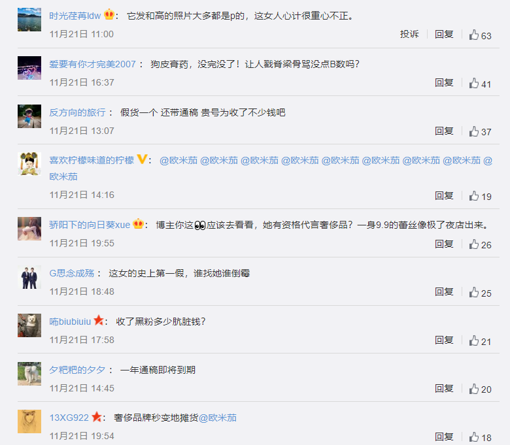Image resolution: width=510 pixels, height=445 pixels.
Task: Open the @欧米茄 mention in 13XG922's comment
Action: (x=218, y=418)
